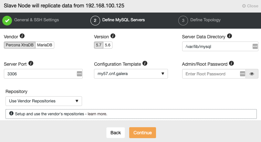Click the Vendor info icon
Screen dimensions: 261x142
[22, 36]
